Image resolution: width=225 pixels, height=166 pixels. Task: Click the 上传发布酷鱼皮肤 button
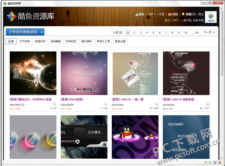coord(25,32)
